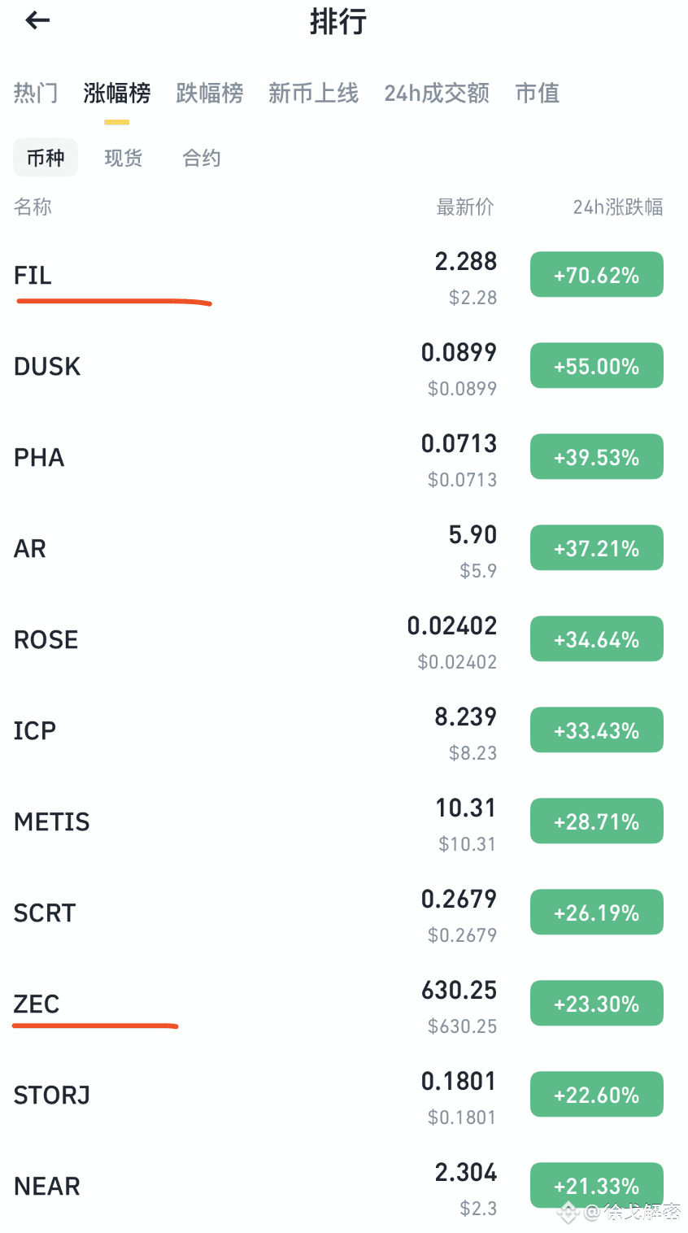Switch to the 热门 tab
This screenshot has height=1233, width=688.
point(36,94)
